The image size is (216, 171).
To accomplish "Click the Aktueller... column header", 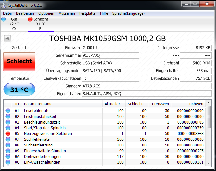I will [x=114, y=104].
